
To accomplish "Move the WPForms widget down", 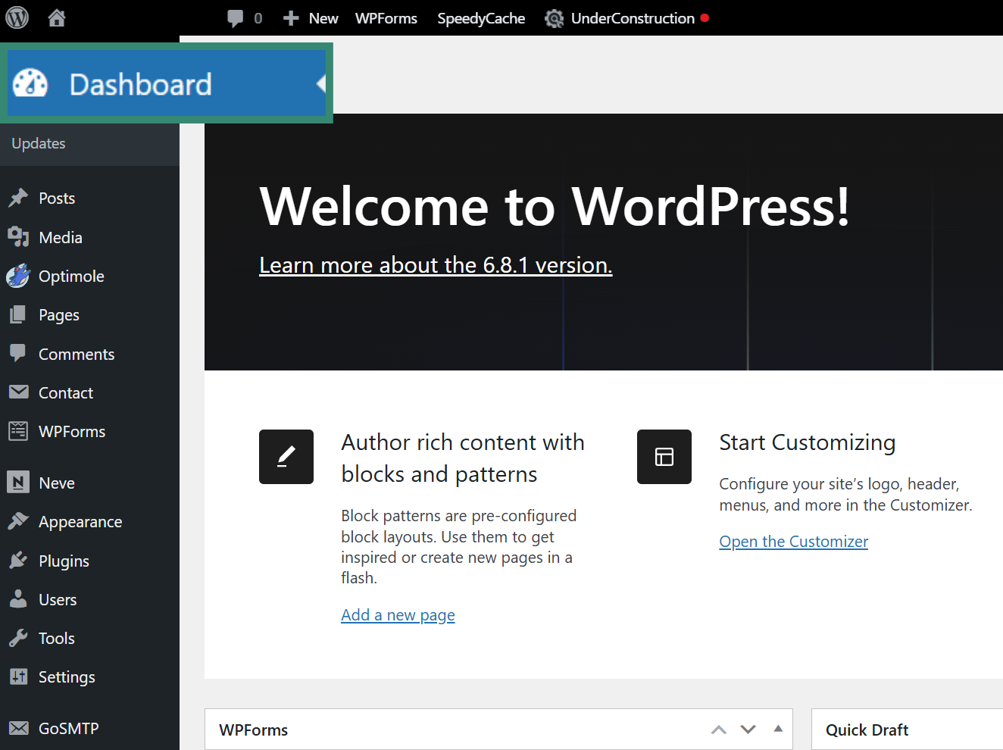I will point(748,729).
